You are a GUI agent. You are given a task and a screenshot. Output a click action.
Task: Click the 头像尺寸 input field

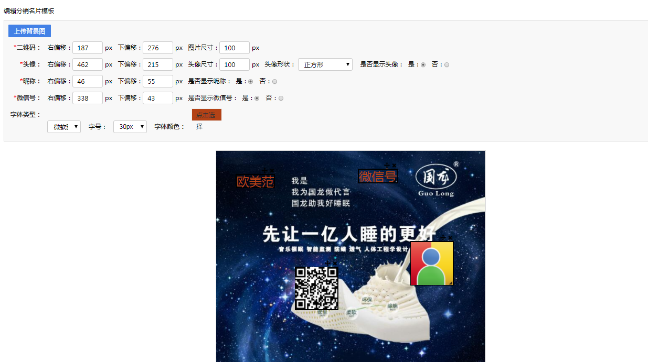(x=235, y=64)
